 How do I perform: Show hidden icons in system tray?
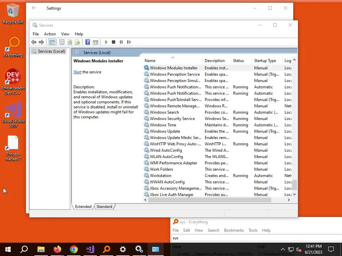[283, 249]
